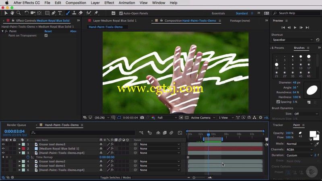Click the white foreground color swatch
Image resolution: width=322 pixels, height=181 pixels.
tap(313, 134)
